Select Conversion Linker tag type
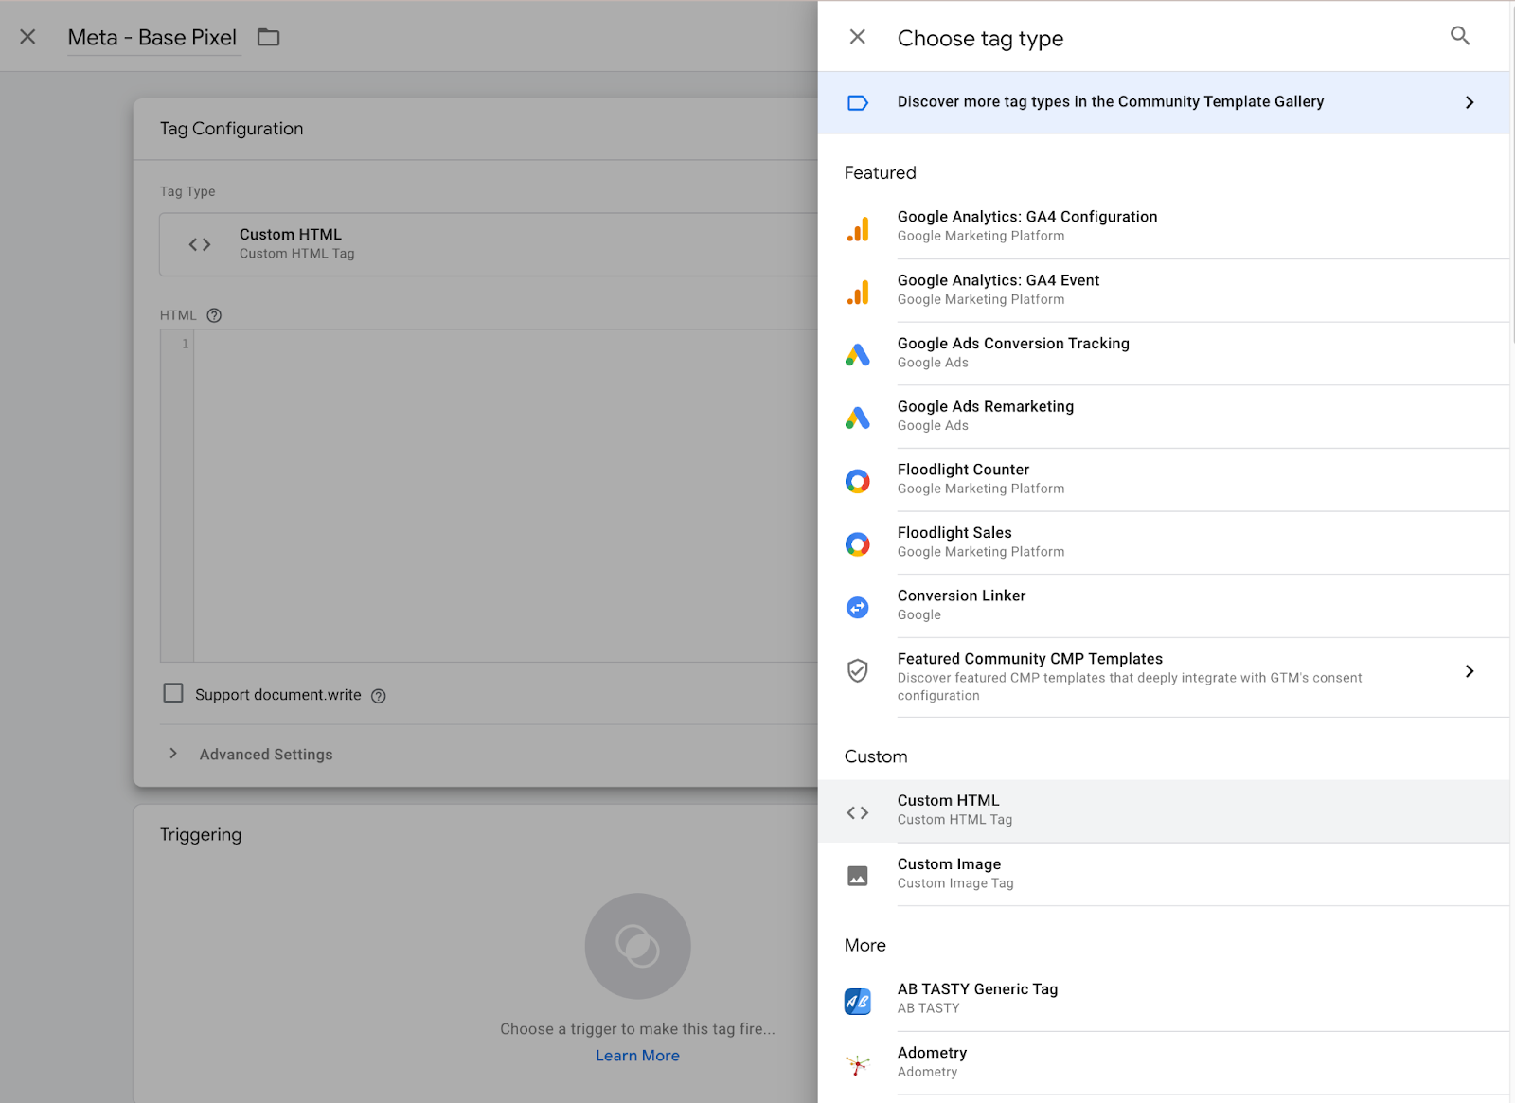1515x1103 pixels. click(1164, 605)
